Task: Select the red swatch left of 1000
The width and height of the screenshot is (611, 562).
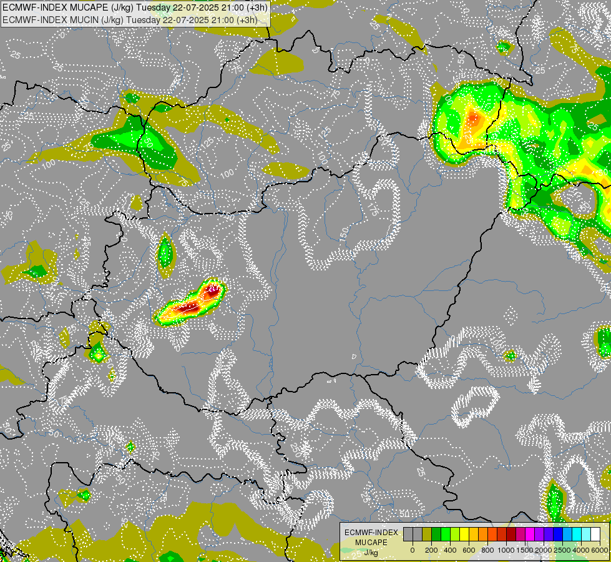Action: click(x=502, y=535)
